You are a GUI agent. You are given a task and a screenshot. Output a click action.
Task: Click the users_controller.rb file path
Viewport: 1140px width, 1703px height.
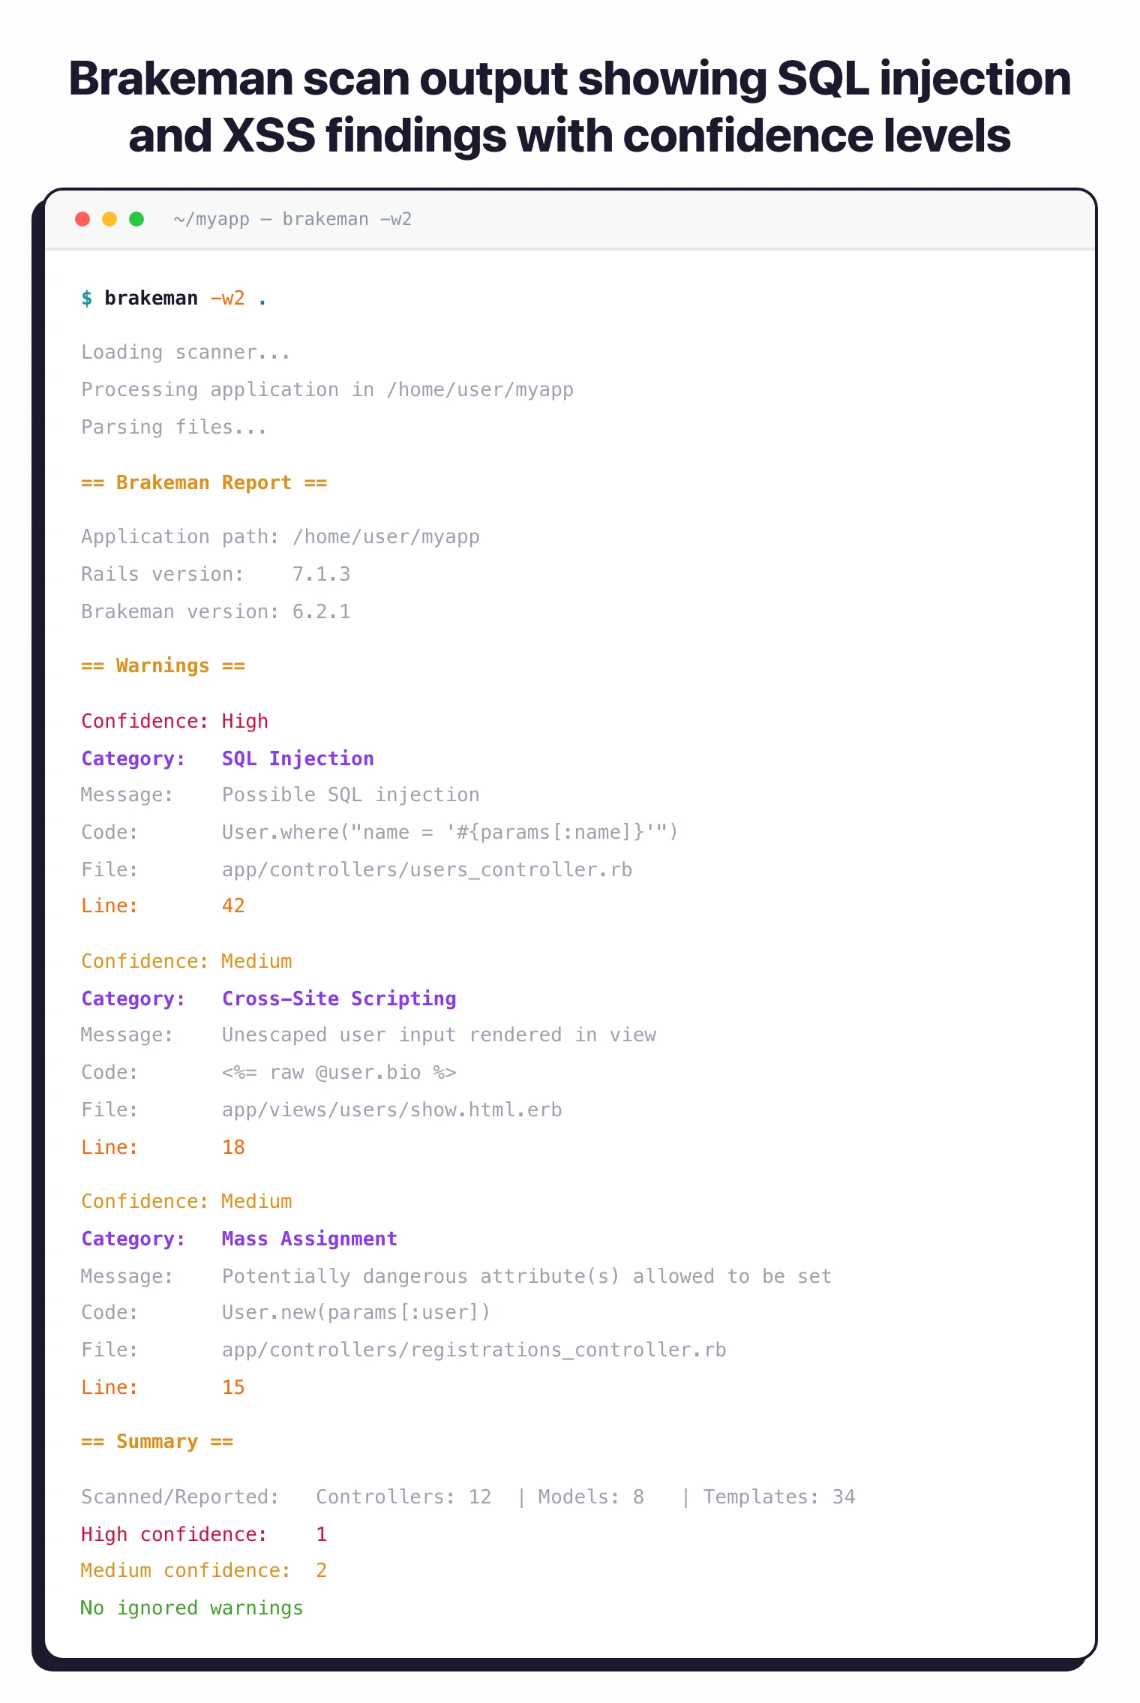click(x=427, y=870)
